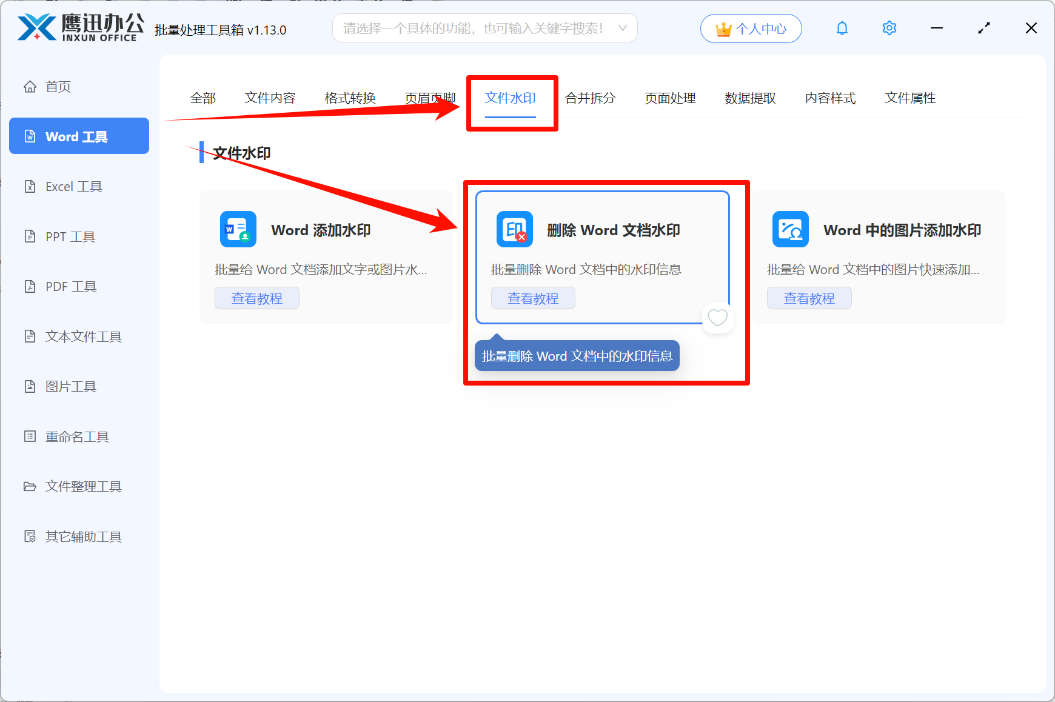Select Excel 工具 in the sidebar
The height and width of the screenshot is (702, 1055).
pos(73,187)
